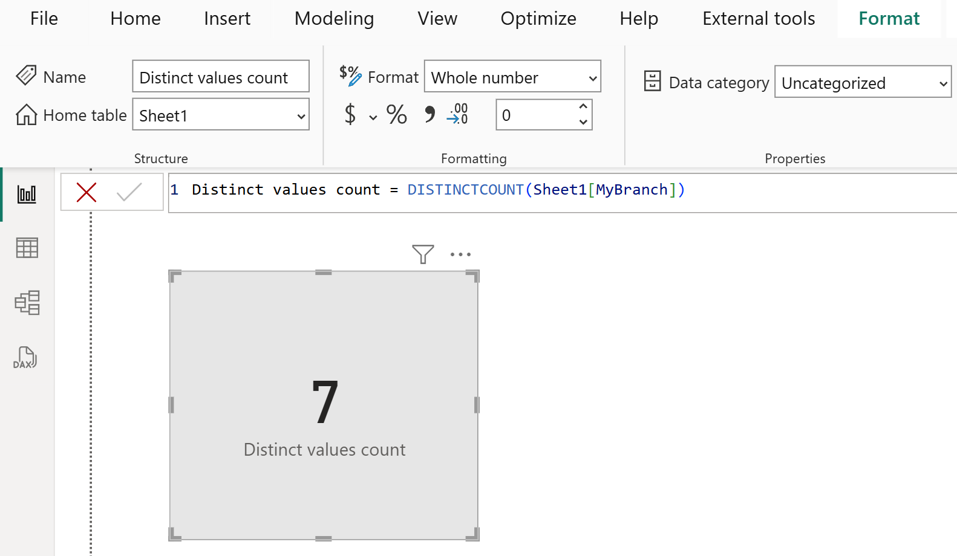
Task: Increase decimal places with up arrow
Action: [x=583, y=107]
